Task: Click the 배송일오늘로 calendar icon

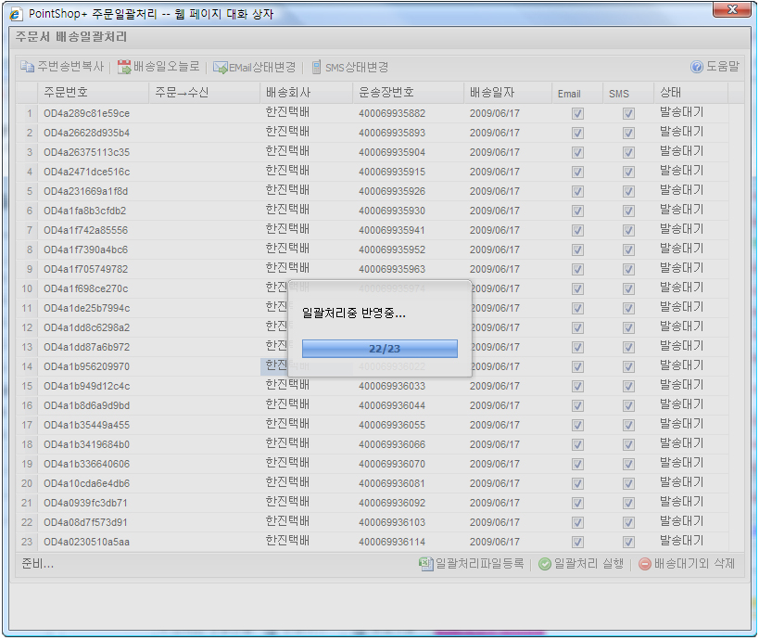Action: (x=124, y=67)
